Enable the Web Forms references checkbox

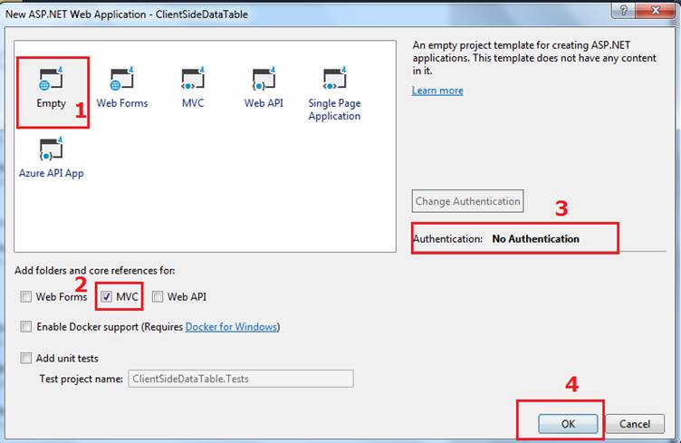click(x=26, y=296)
